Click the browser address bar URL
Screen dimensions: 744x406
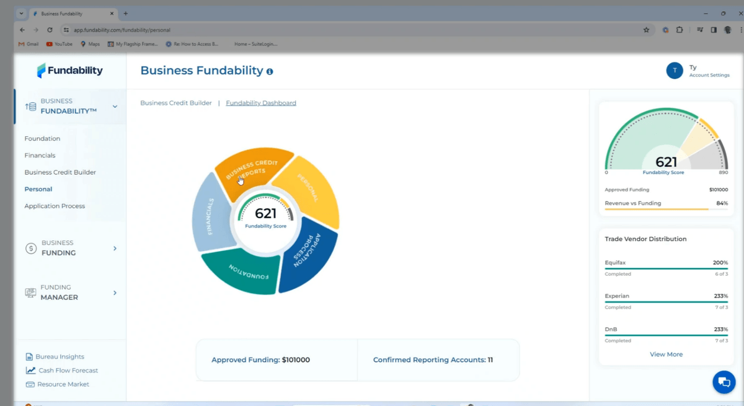(x=122, y=30)
